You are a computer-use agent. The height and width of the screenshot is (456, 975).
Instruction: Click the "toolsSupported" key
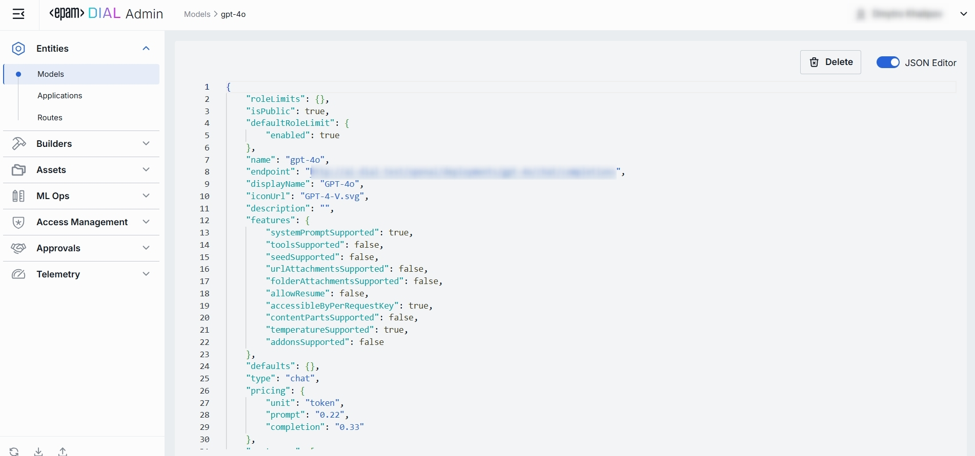click(x=305, y=245)
